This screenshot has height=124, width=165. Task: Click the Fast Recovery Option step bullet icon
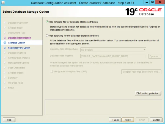(5, 48)
